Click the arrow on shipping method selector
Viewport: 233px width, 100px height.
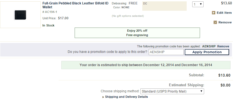[201, 91]
